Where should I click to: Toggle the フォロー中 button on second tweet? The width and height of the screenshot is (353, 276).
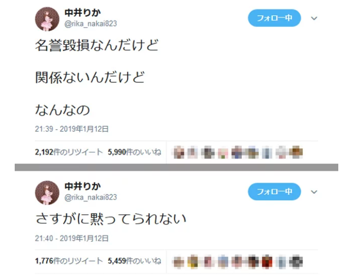coord(274,191)
